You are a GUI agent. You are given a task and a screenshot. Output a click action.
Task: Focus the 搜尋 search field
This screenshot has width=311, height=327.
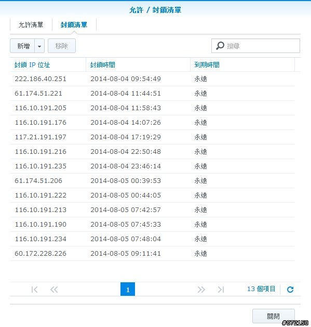tap(255, 46)
